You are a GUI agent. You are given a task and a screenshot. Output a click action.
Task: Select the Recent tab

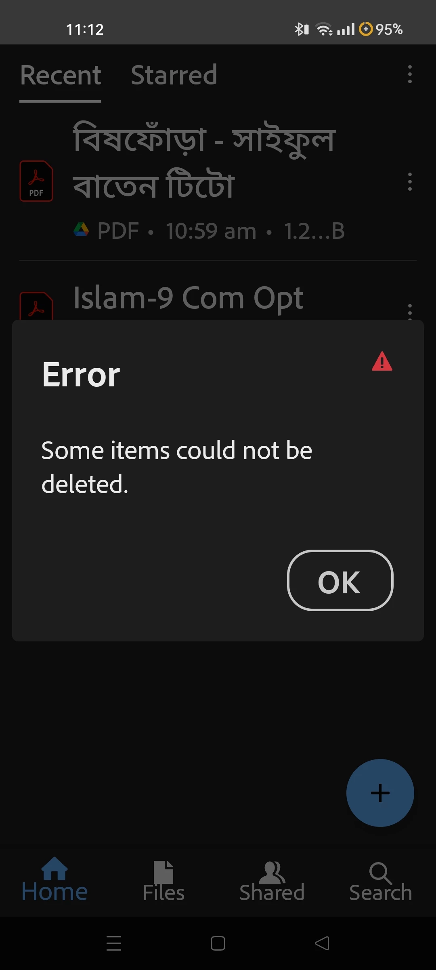(61, 75)
